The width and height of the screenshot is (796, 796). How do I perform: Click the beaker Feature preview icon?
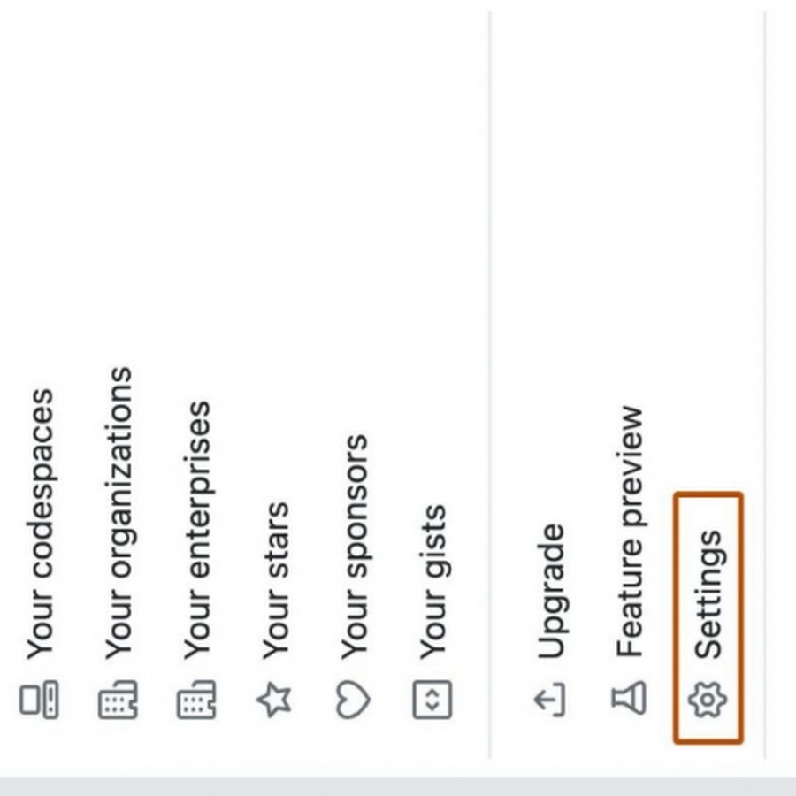(629, 699)
